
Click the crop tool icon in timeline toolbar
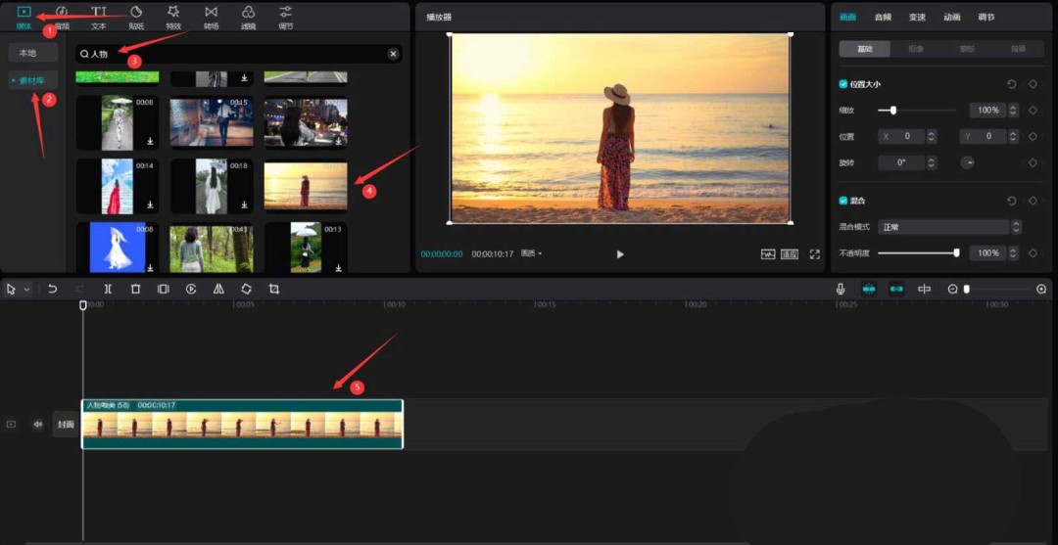[274, 290]
